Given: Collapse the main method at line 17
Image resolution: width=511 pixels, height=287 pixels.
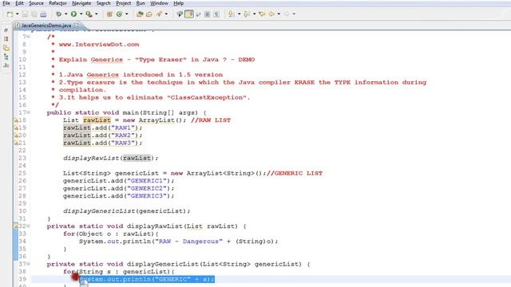Looking at the screenshot, I should tap(29, 112).
